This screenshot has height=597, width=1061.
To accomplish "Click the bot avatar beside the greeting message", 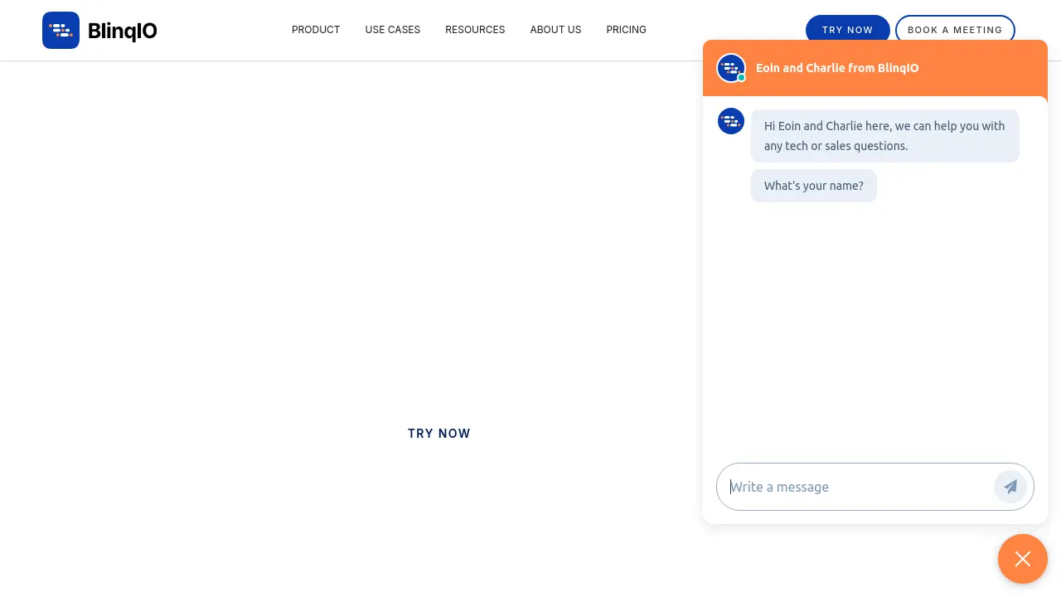I will (731, 121).
